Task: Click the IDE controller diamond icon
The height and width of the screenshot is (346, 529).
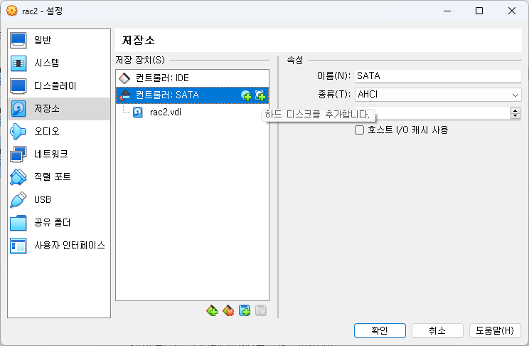Action: [124, 78]
